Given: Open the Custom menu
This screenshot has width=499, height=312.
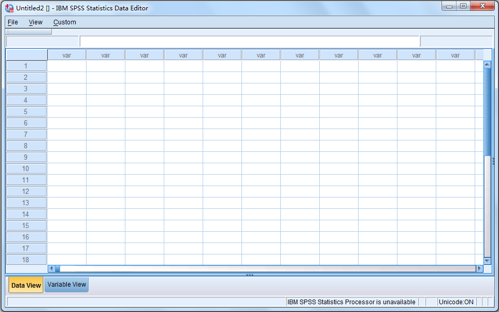Looking at the screenshot, I should click(x=64, y=22).
